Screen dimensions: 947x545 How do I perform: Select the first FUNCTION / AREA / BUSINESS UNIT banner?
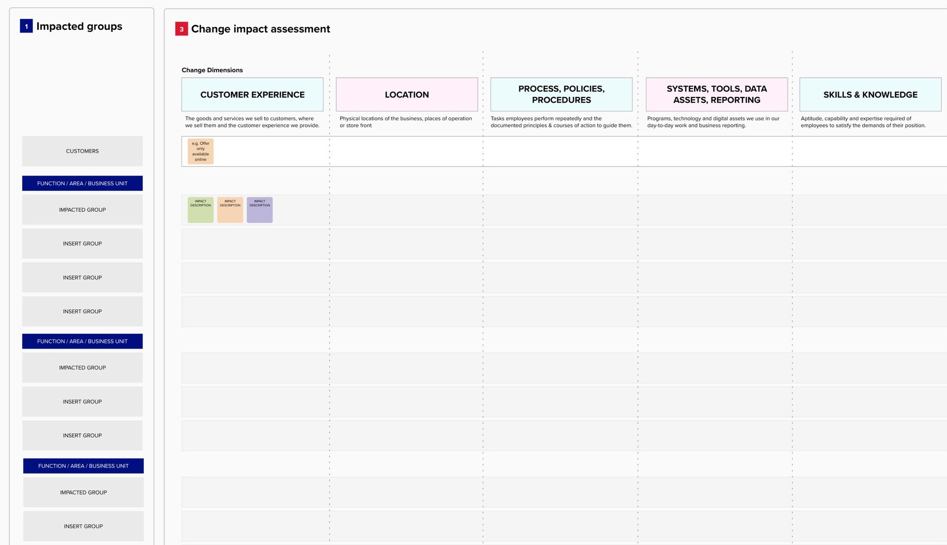coord(82,183)
